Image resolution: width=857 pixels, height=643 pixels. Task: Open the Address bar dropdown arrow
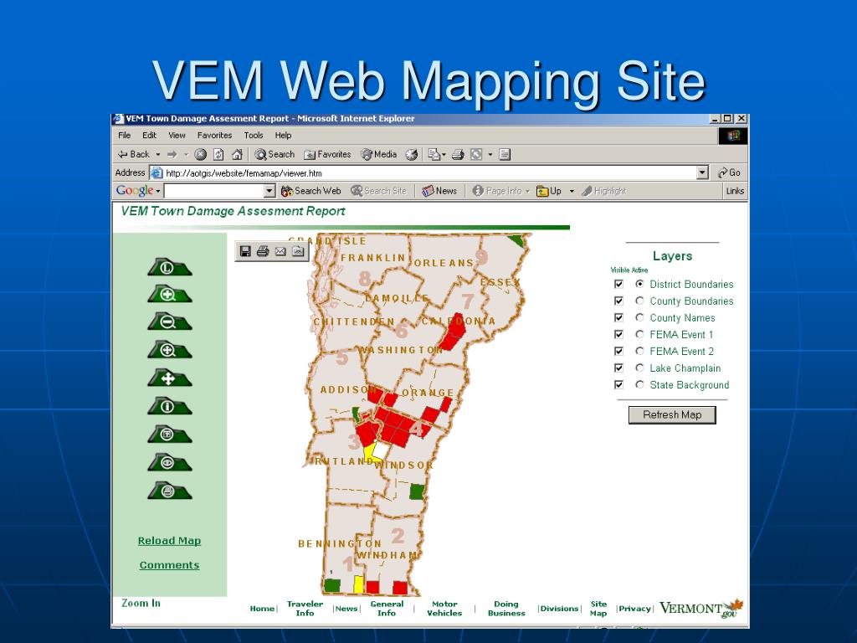click(703, 172)
